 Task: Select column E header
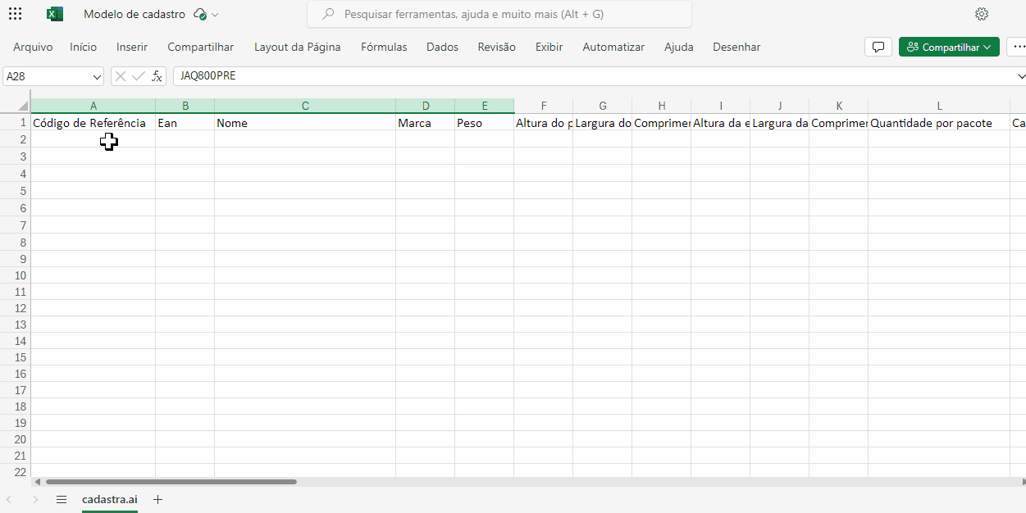click(x=485, y=106)
